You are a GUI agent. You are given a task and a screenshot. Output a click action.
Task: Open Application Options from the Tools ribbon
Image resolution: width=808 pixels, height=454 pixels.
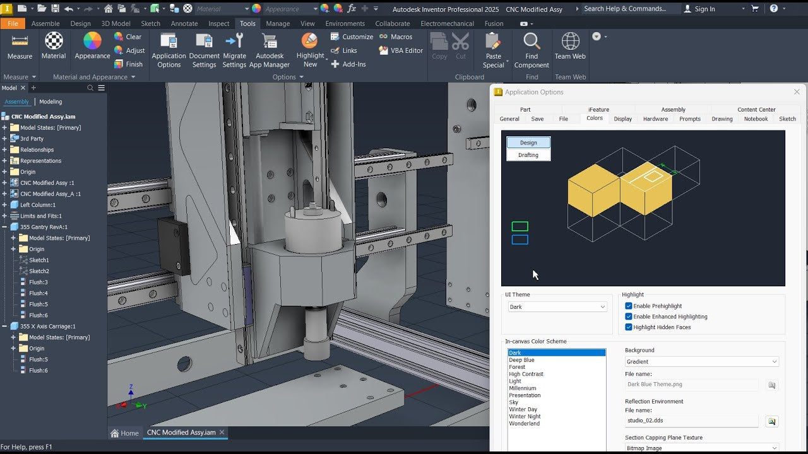coord(168,50)
